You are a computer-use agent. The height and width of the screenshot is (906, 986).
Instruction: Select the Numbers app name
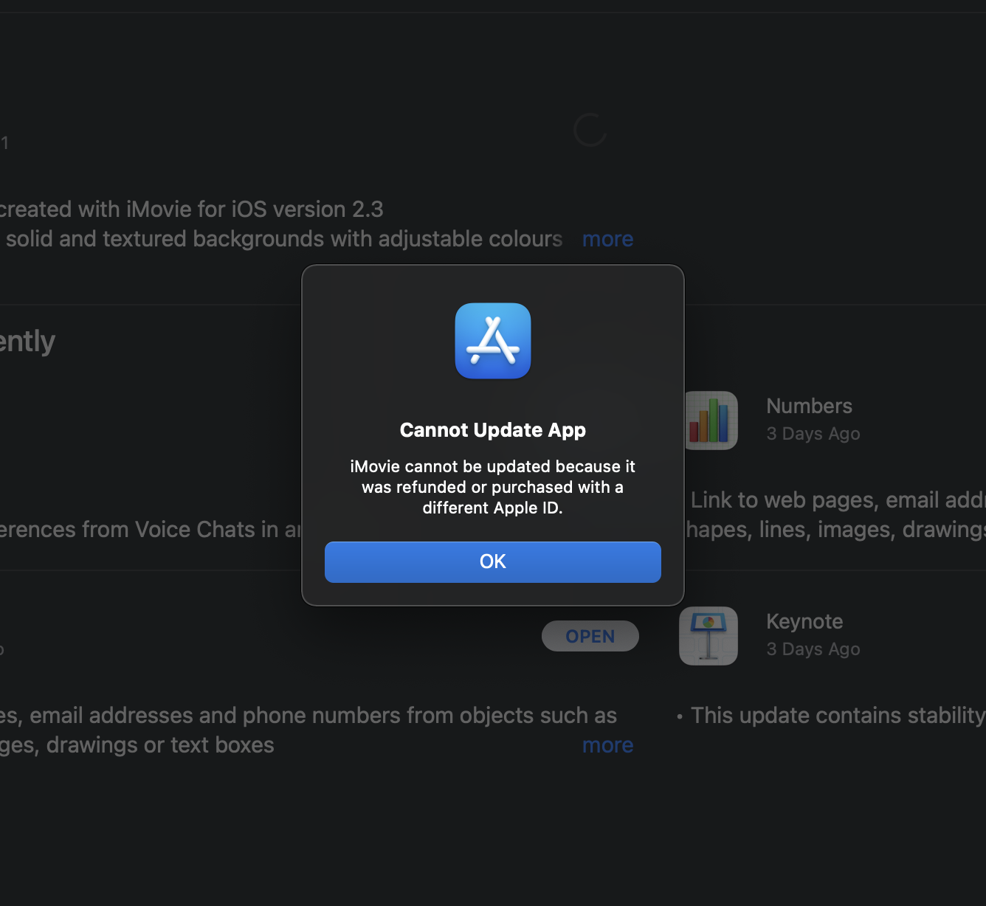[x=809, y=406]
